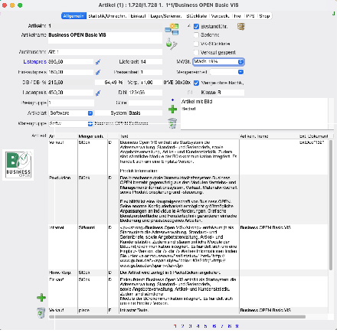Click the ext. Dokument column header
Screen dimensions: 340x333
[313, 136]
